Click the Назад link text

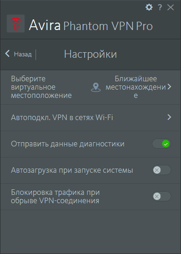click(x=23, y=54)
